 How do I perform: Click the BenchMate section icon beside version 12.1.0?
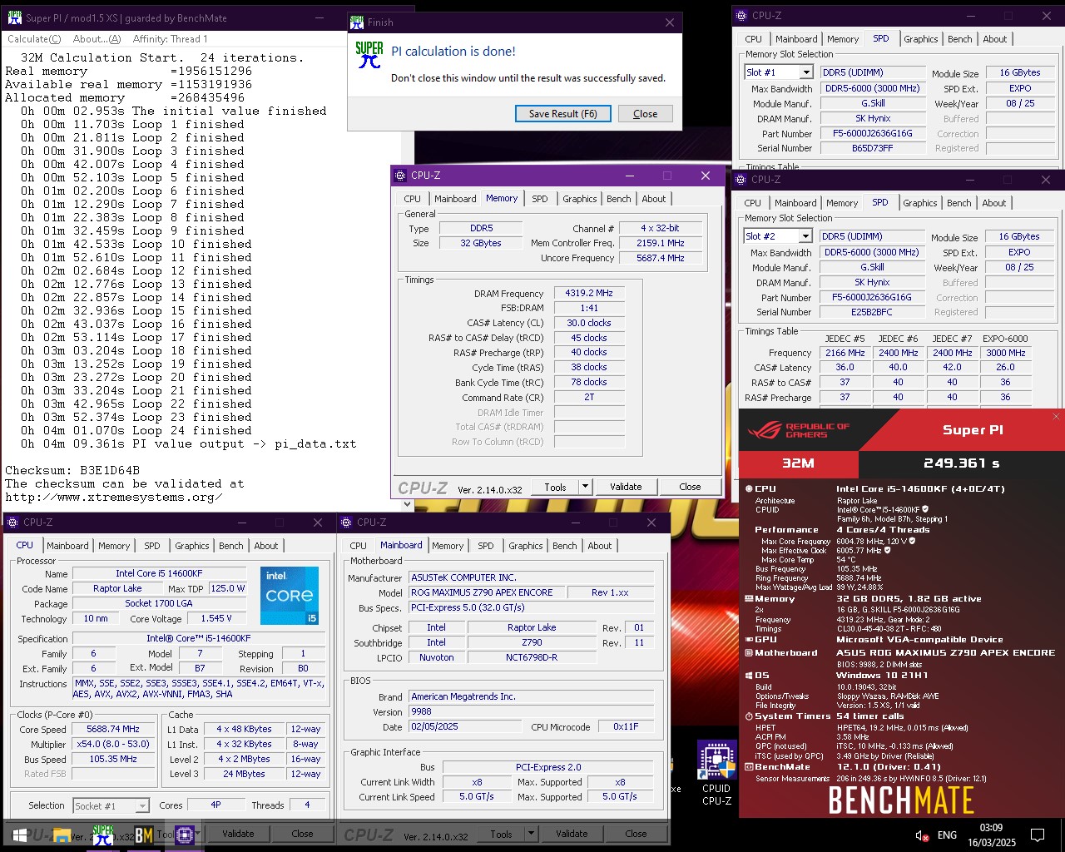point(749,767)
